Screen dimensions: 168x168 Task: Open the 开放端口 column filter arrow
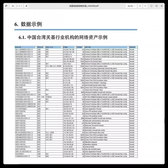(x=84, y=47)
